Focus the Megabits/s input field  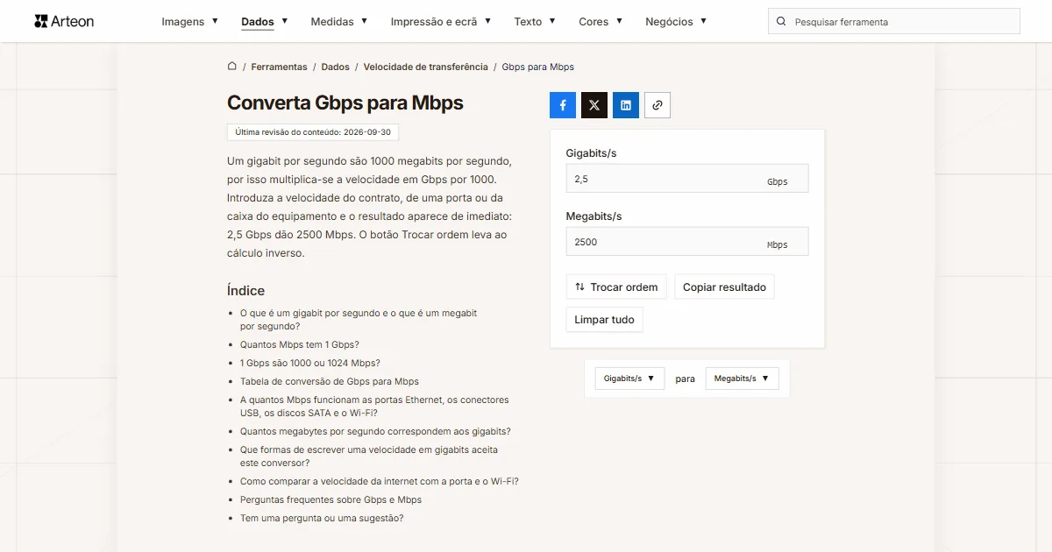click(x=687, y=242)
